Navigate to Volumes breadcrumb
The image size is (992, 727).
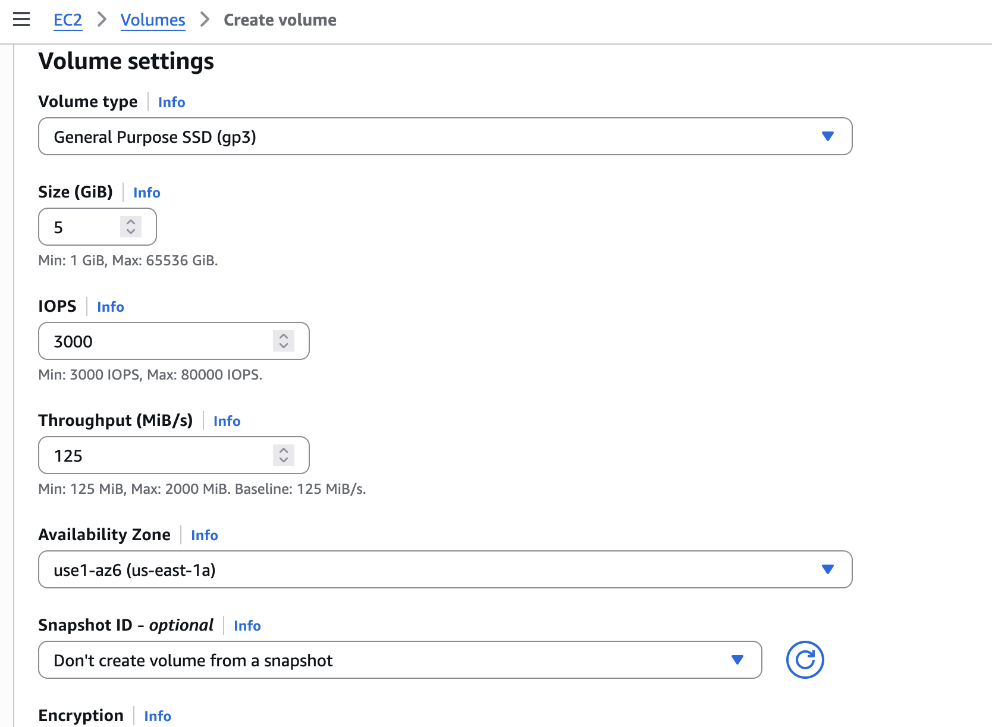153,20
